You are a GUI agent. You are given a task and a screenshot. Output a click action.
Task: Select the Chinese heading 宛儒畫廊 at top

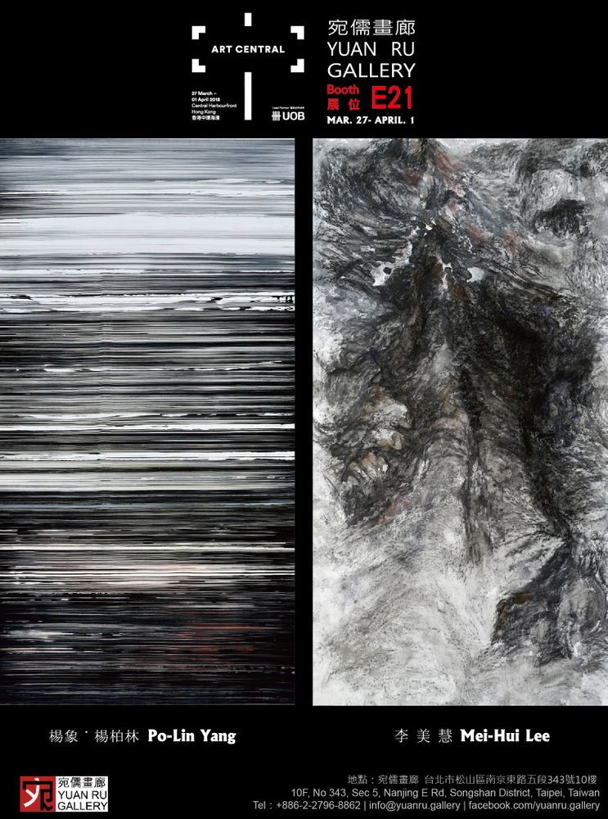click(x=371, y=28)
